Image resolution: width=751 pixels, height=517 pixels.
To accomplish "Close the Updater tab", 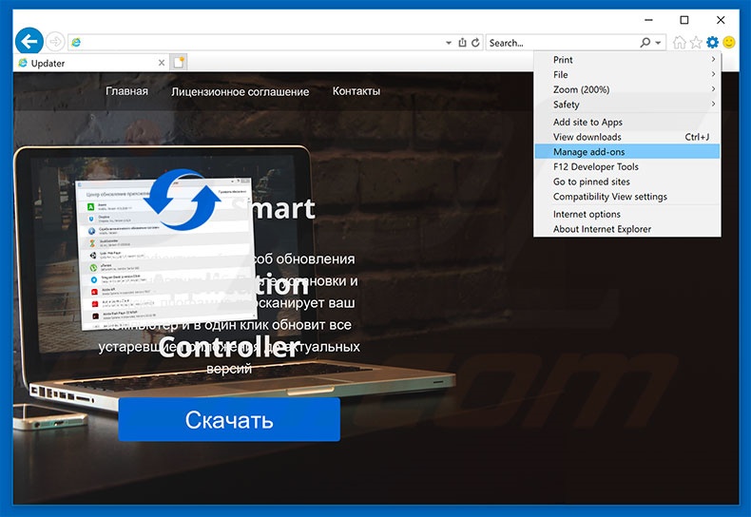I will point(161,63).
